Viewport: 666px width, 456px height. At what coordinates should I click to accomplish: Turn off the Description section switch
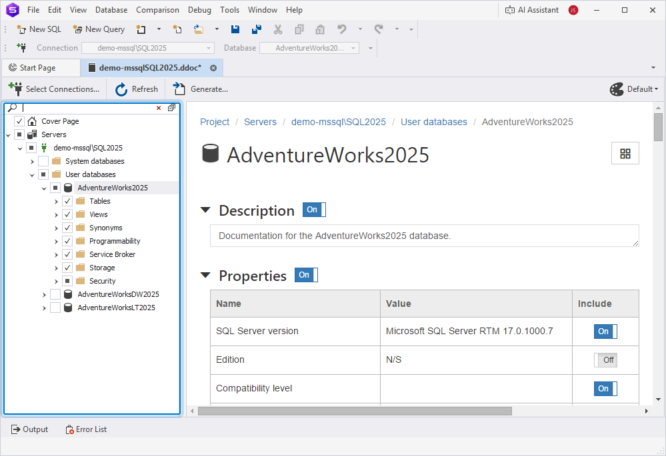314,210
